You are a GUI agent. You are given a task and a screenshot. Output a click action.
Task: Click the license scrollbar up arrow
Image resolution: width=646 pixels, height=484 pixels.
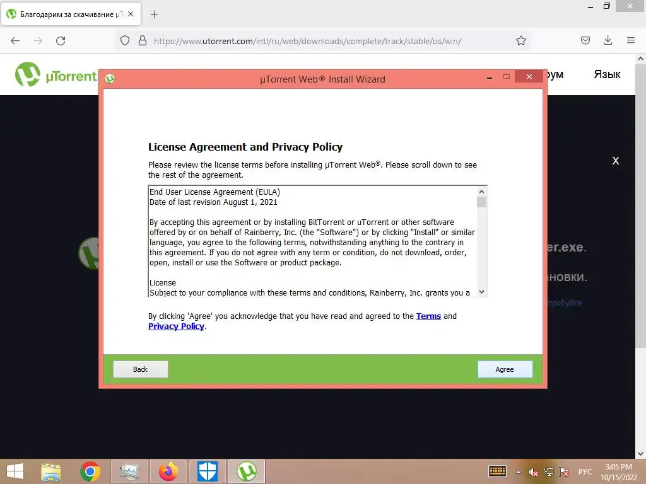point(481,192)
